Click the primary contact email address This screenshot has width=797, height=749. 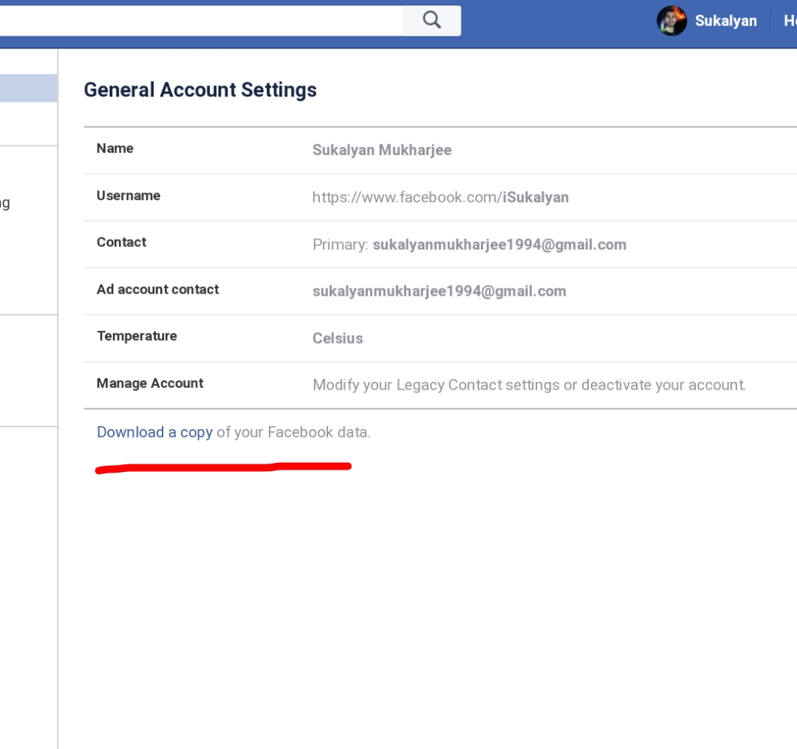coord(499,244)
